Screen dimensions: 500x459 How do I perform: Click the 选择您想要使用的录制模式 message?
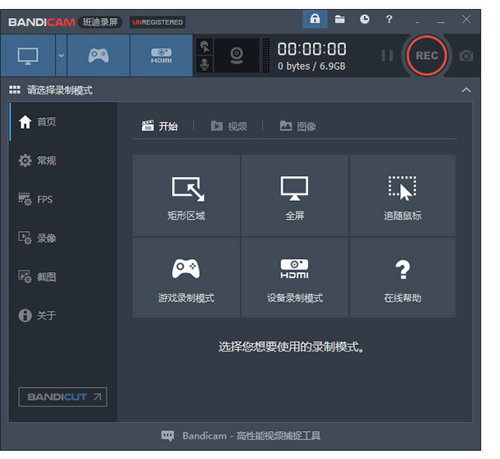(x=291, y=347)
